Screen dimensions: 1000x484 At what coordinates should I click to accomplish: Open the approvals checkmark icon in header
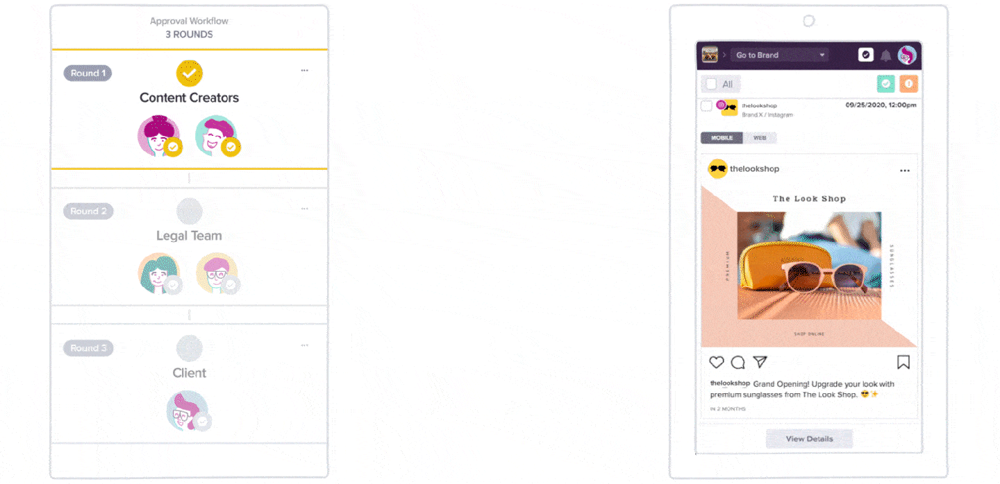point(865,55)
